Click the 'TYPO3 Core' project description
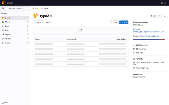The width and height of the screenshot is (169, 105). coord(138,25)
